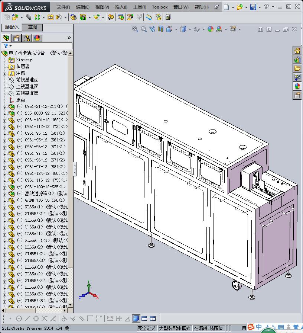
Task: Open Appearances color ball in task pane
Action: coord(297,86)
